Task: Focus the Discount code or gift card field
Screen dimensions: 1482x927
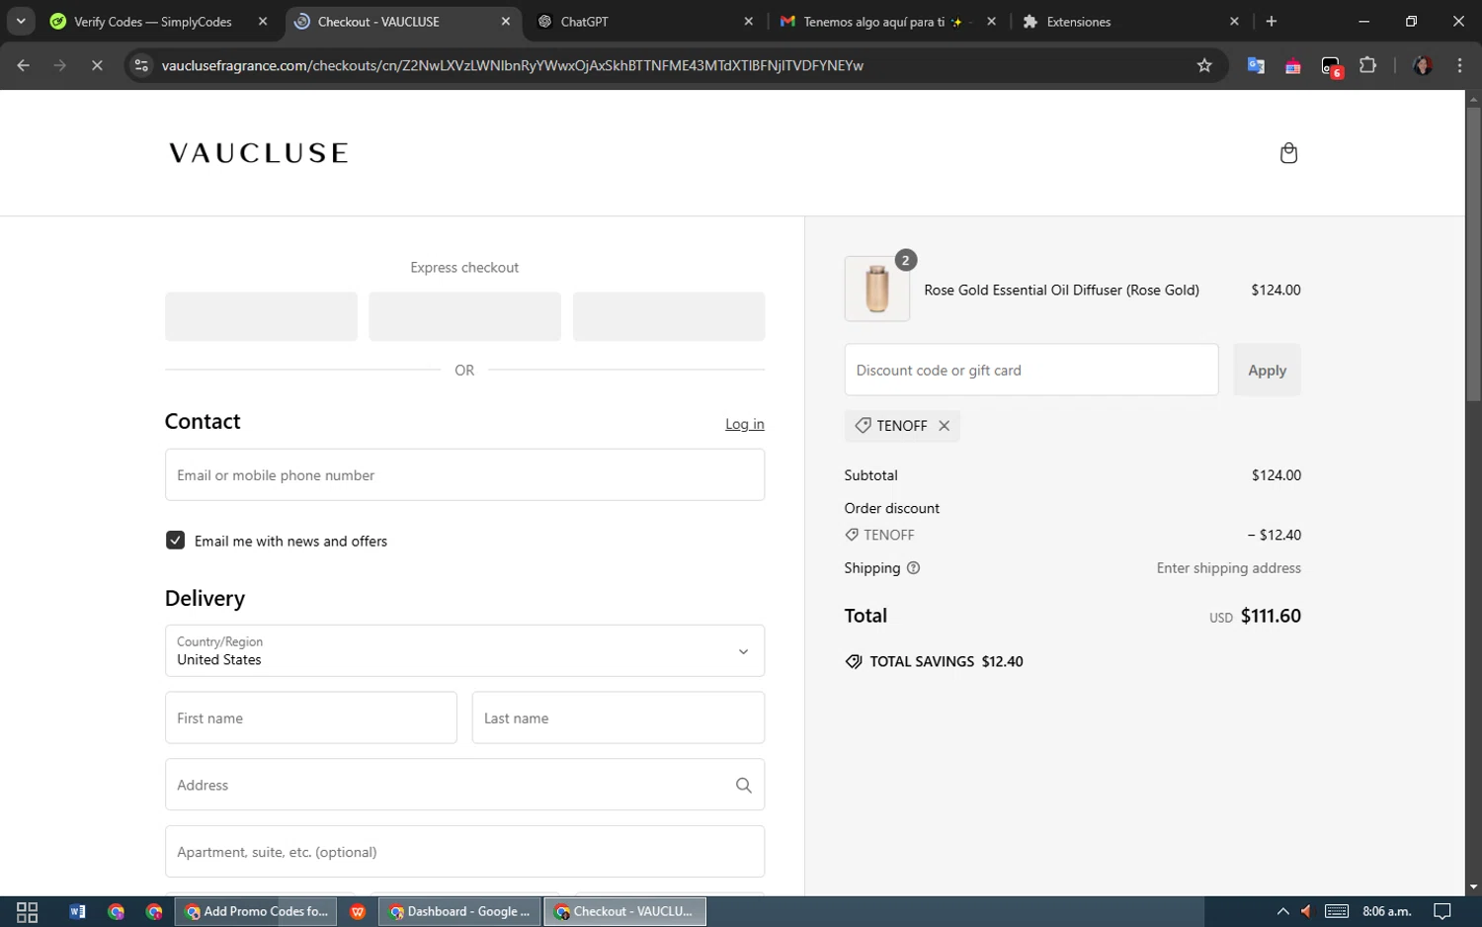Action: [x=1031, y=371]
